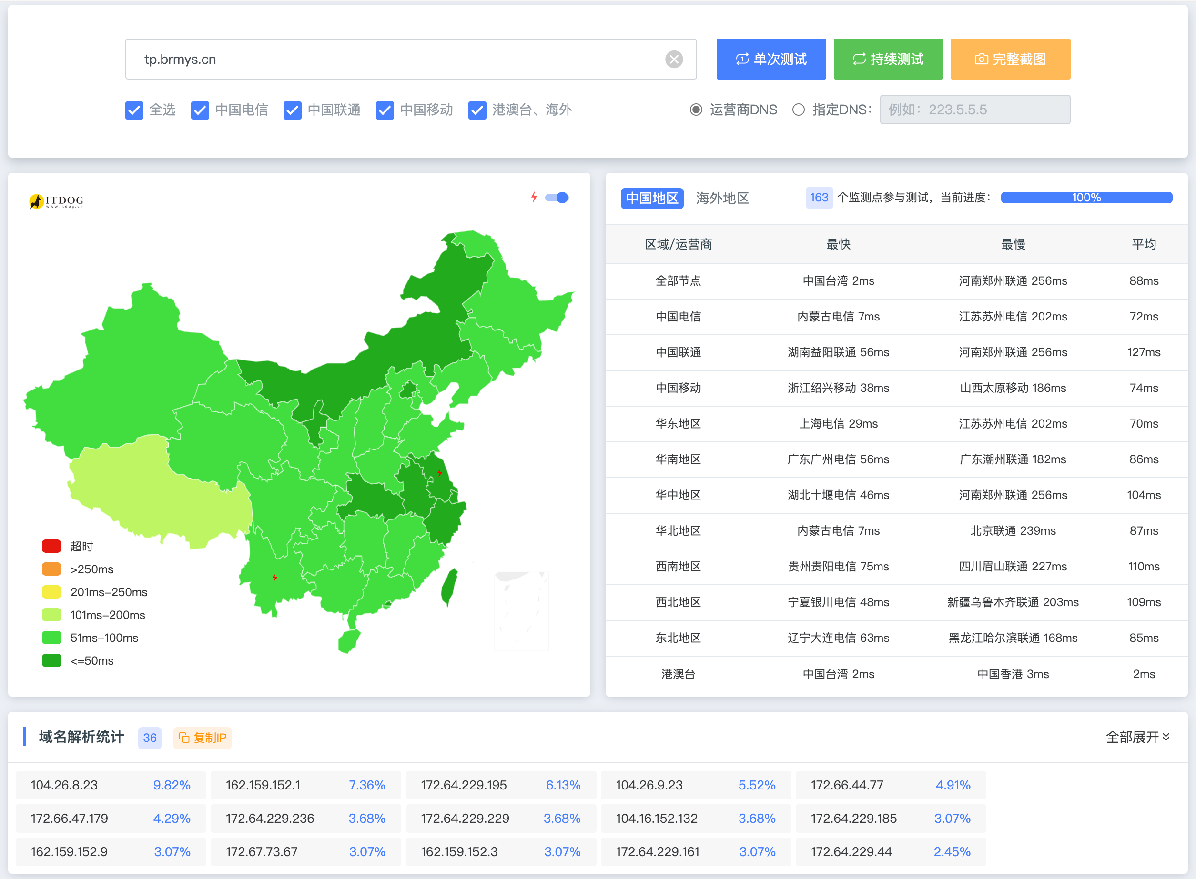Image resolution: width=1196 pixels, height=879 pixels.
Task: Click the Taiwan island on the map
Action: 449,587
